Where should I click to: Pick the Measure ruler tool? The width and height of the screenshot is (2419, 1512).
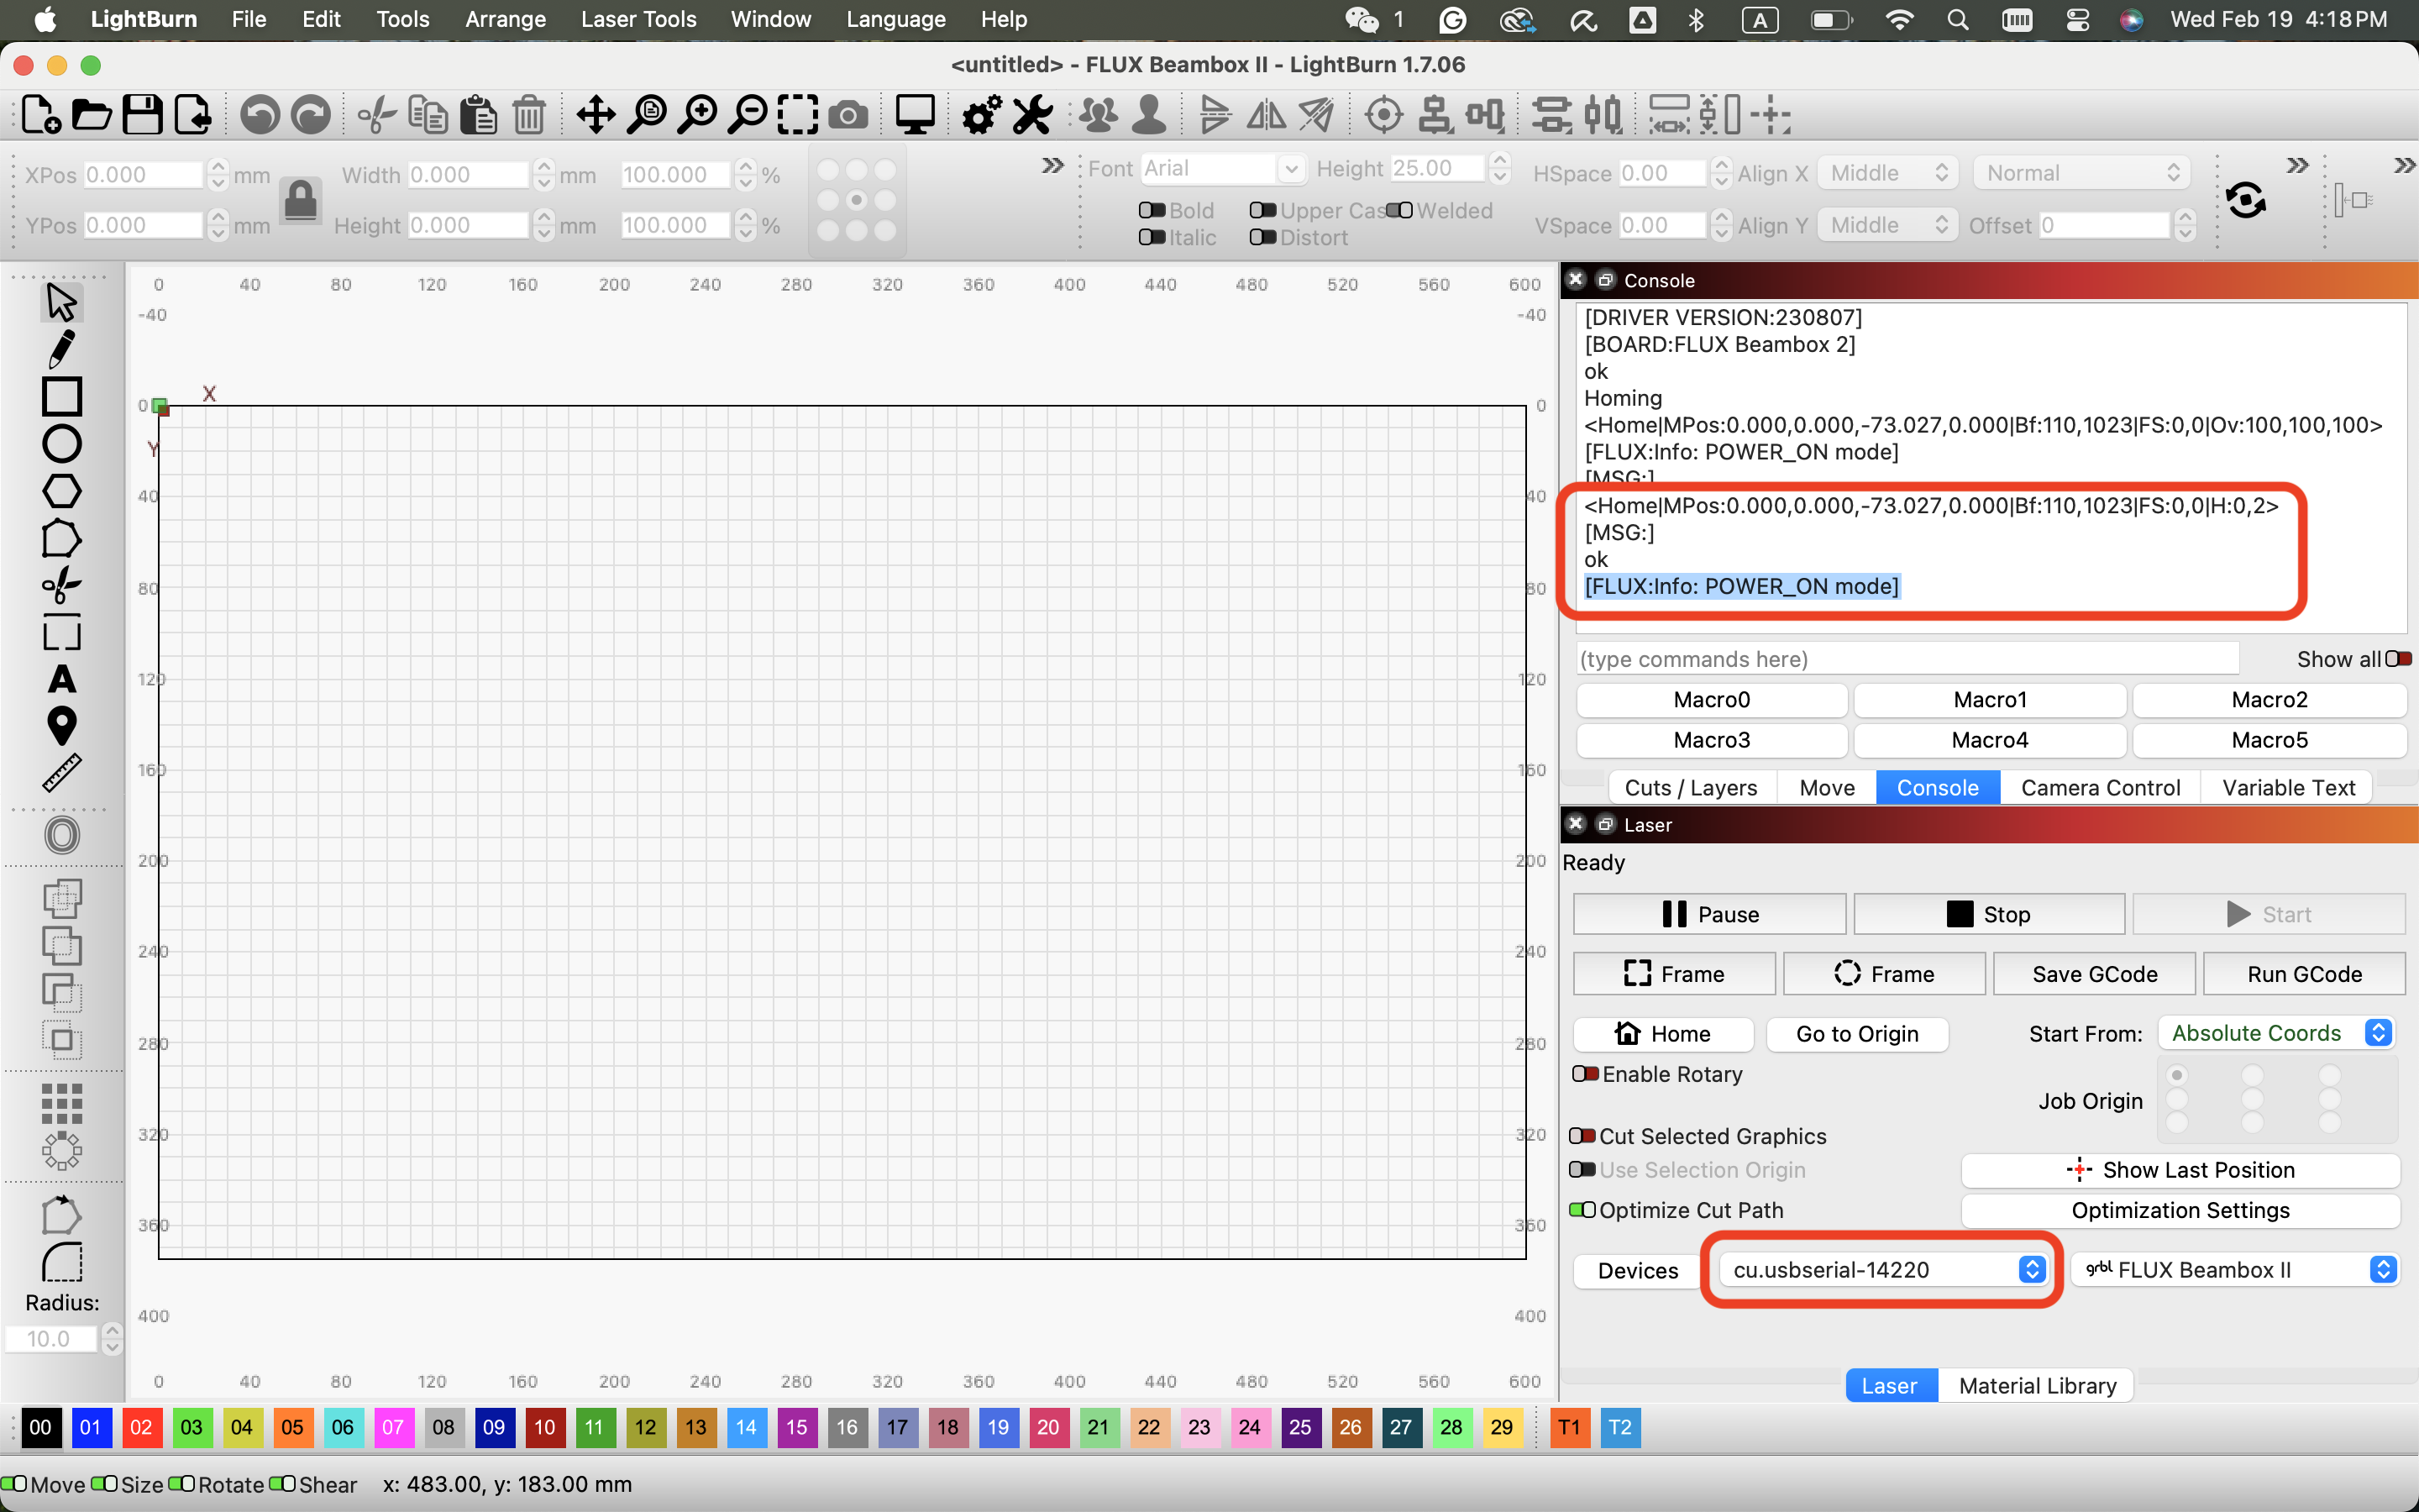point(61,774)
